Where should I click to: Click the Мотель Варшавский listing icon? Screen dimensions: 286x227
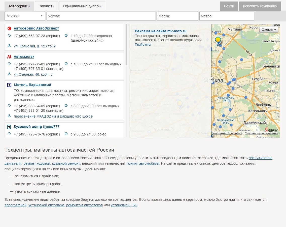pyautogui.click(x=9, y=85)
